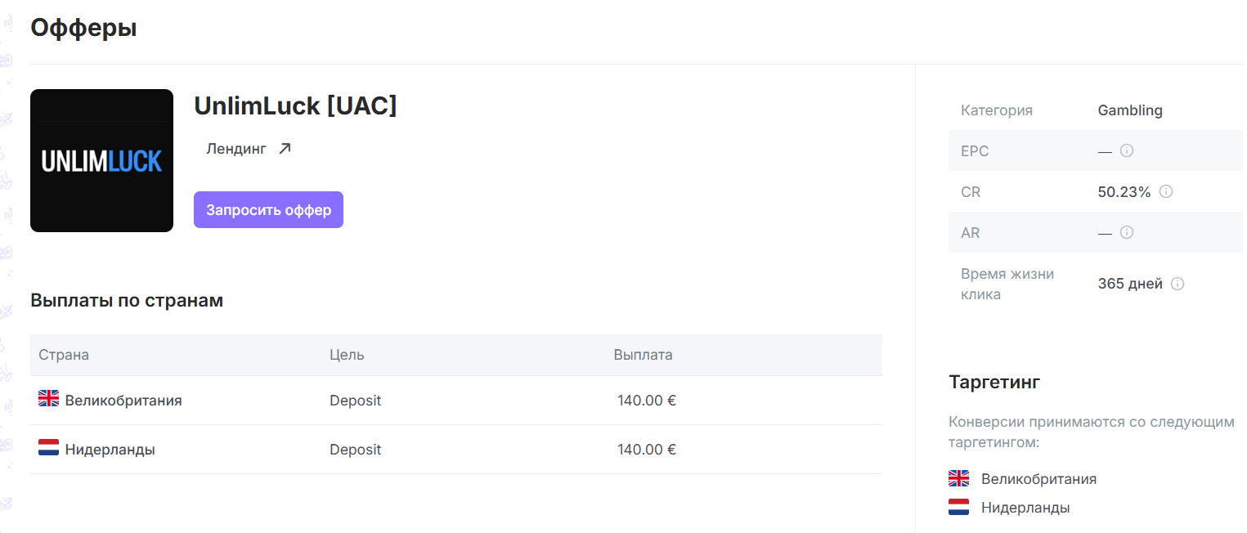
Task: Click the UK flag under Таргетинг
Action: [958, 479]
